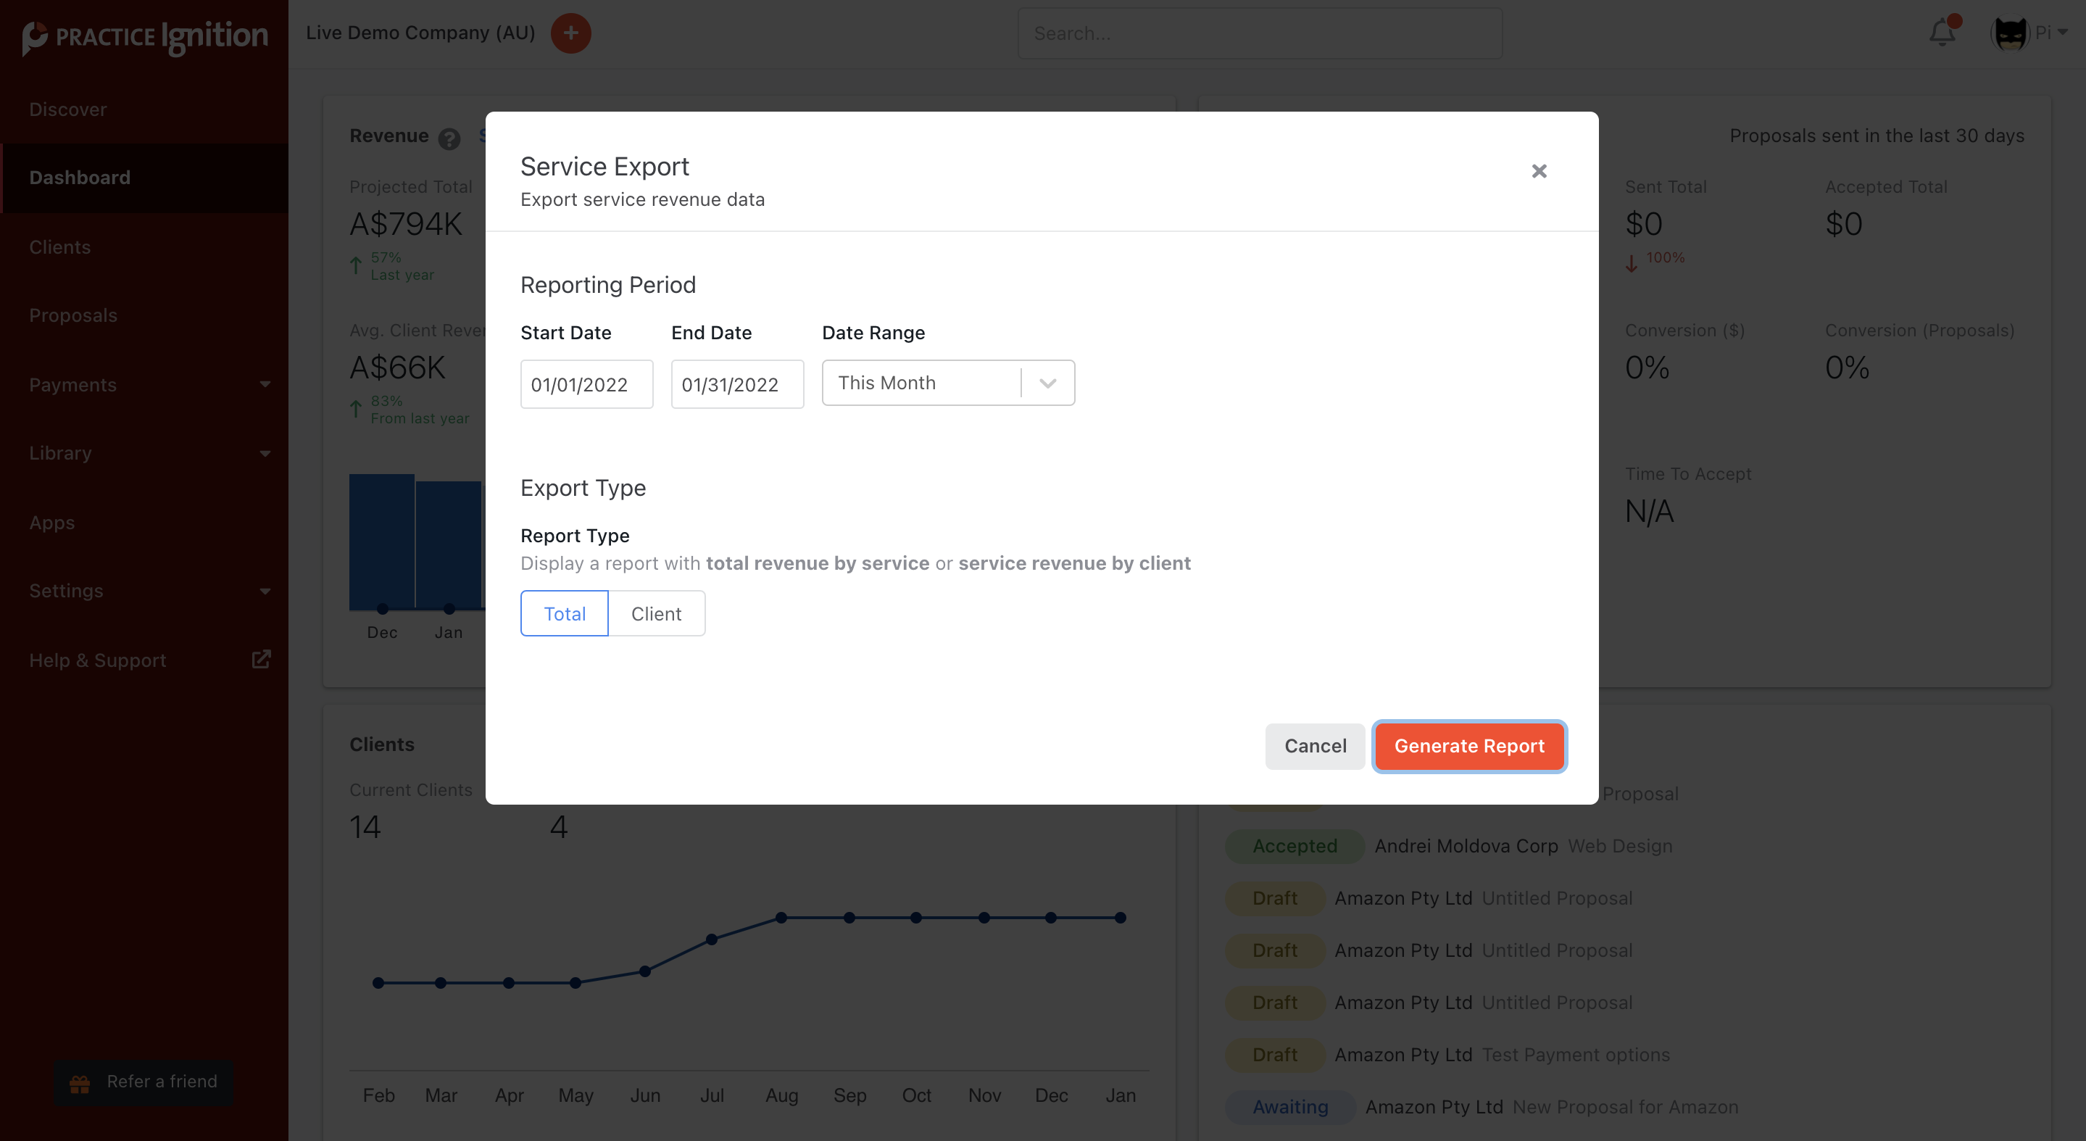Go to Clients in the sidebar
This screenshot has height=1141, width=2086.
click(60, 247)
